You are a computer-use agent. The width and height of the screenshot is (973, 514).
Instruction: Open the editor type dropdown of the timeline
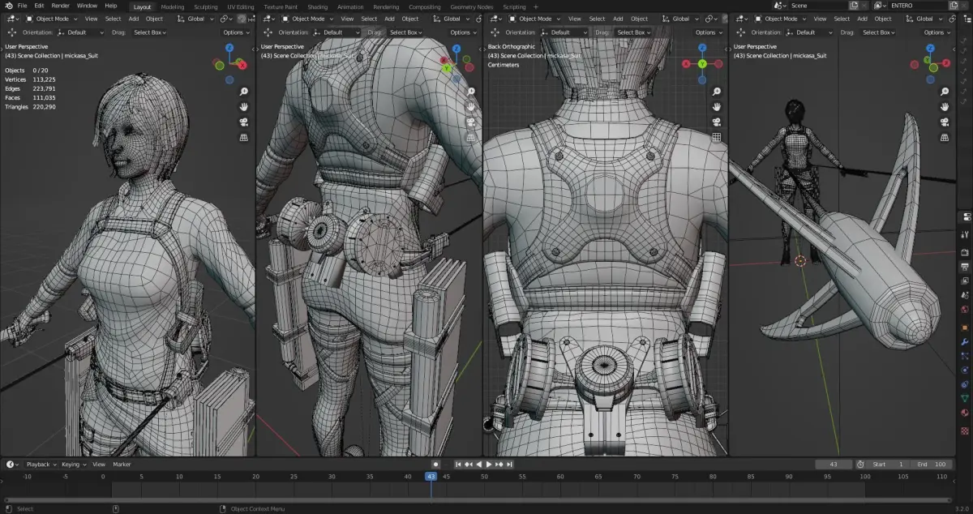coord(12,464)
